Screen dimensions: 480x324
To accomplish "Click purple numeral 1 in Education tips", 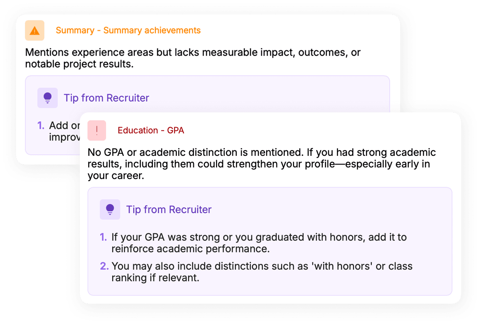I will point(103,237).
